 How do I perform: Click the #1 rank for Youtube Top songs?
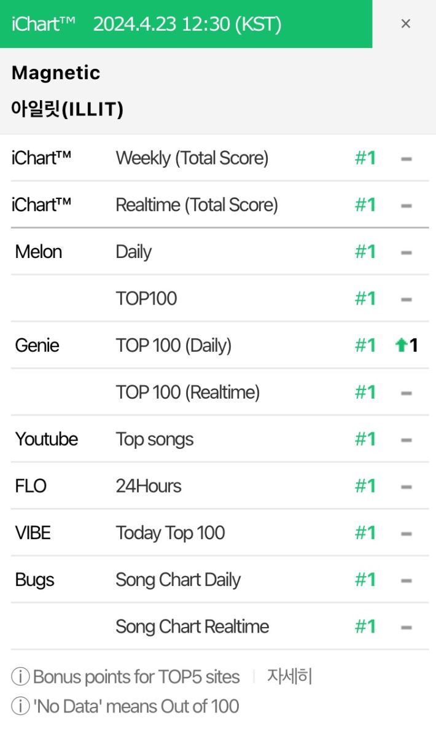[365, 439]
